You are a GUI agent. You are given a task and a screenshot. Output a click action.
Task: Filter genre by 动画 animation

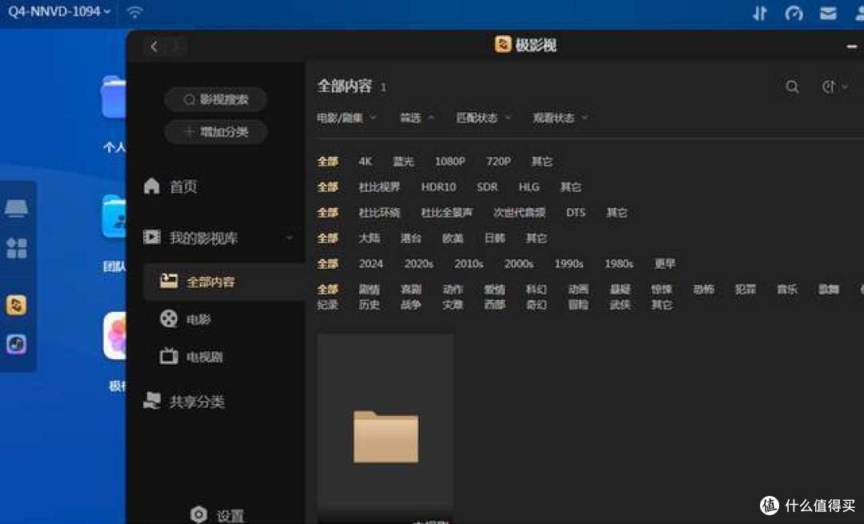point(578,290)
